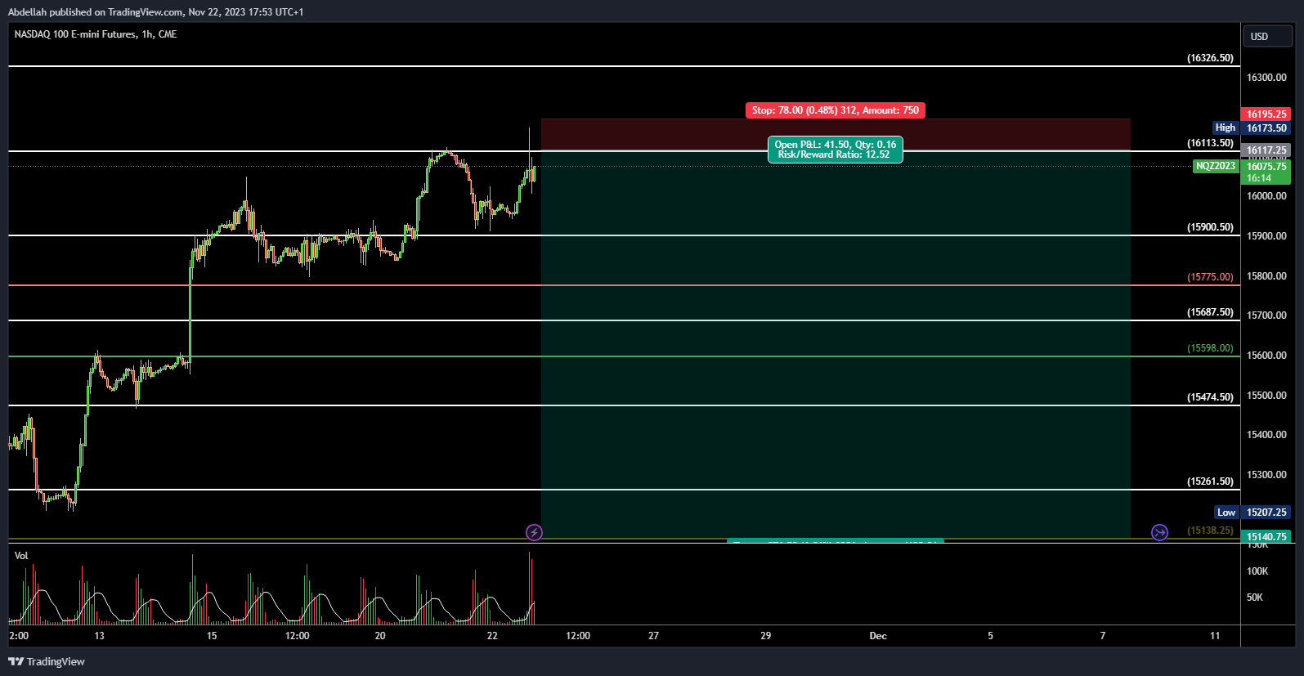Click the 16117.25 gray price tag
This screenshot has height=676, width=1304.
[x=1266, y=150]
